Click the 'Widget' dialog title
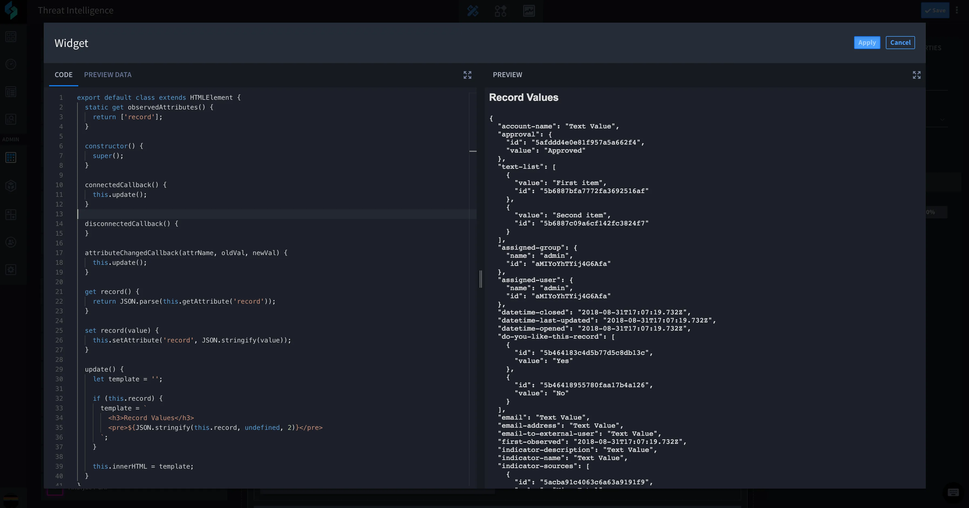 (x=72, y=43)
